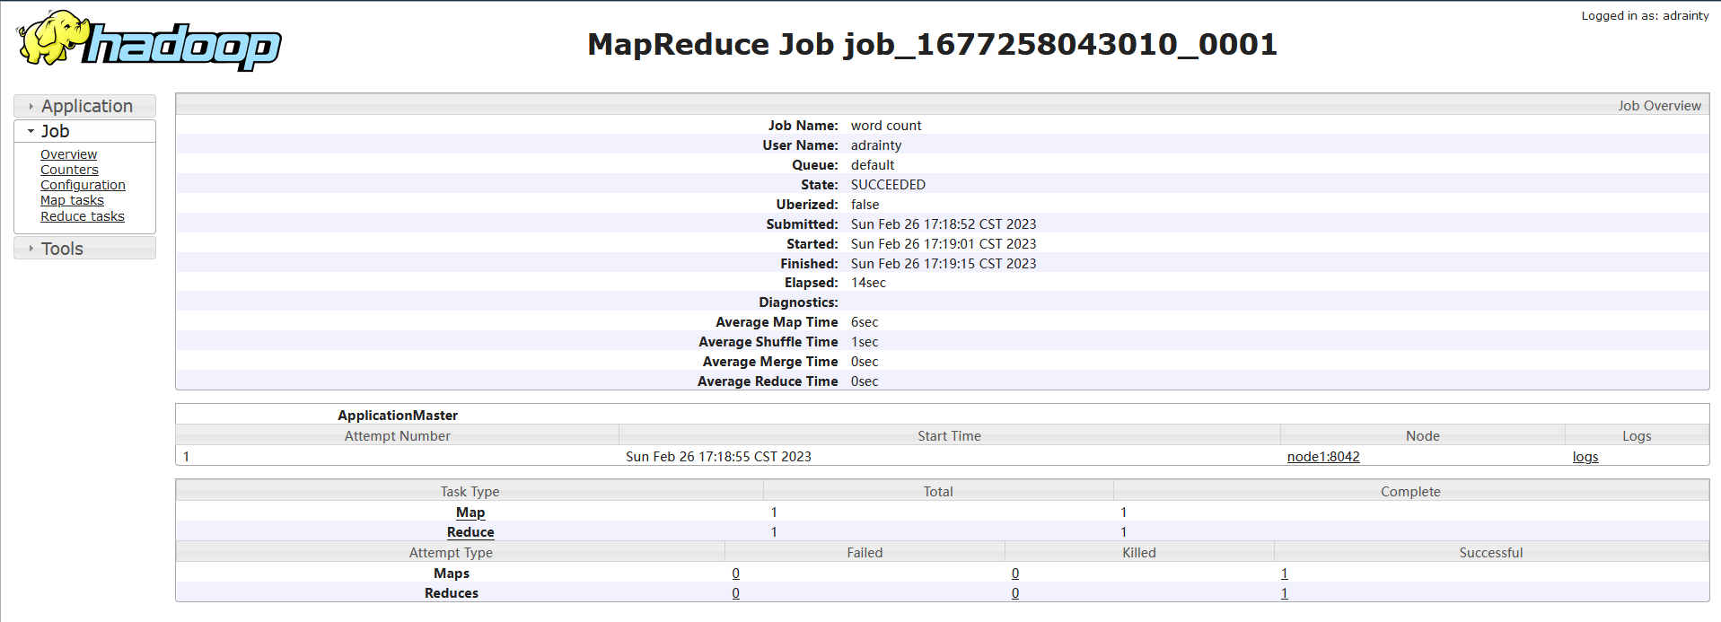Expand the Tools sidebar section
The width and height of the screenshot is (1721, 622).
point(85,249)
